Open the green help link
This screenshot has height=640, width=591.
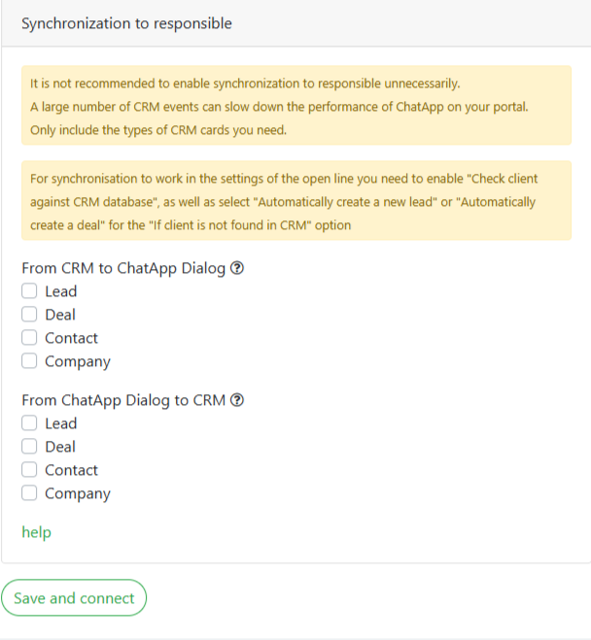[36, 532]
